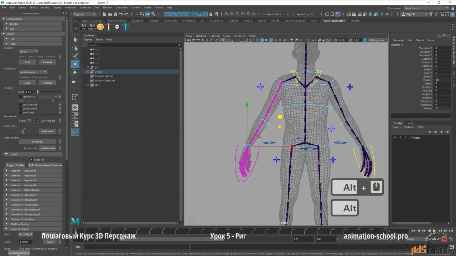456x256 pixels.
Task: Toggle the Outliner layout button
Action: (x=75, y=132)
